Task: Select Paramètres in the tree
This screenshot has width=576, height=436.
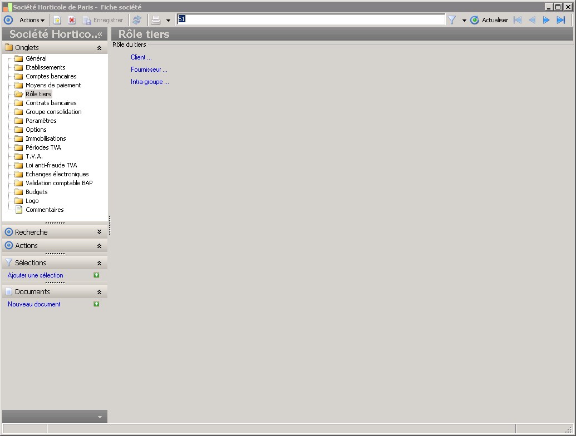Action: (x=41, y=121)
